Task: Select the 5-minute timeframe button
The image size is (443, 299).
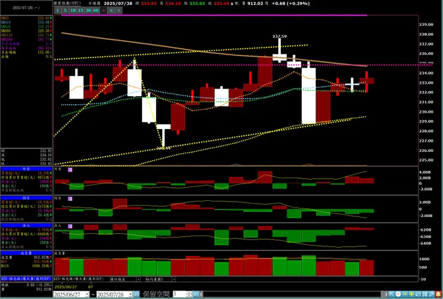Action: (x=65, y=10)
